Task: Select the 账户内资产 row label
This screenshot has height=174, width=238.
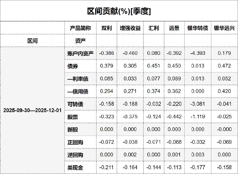Action: pos(80,53)
